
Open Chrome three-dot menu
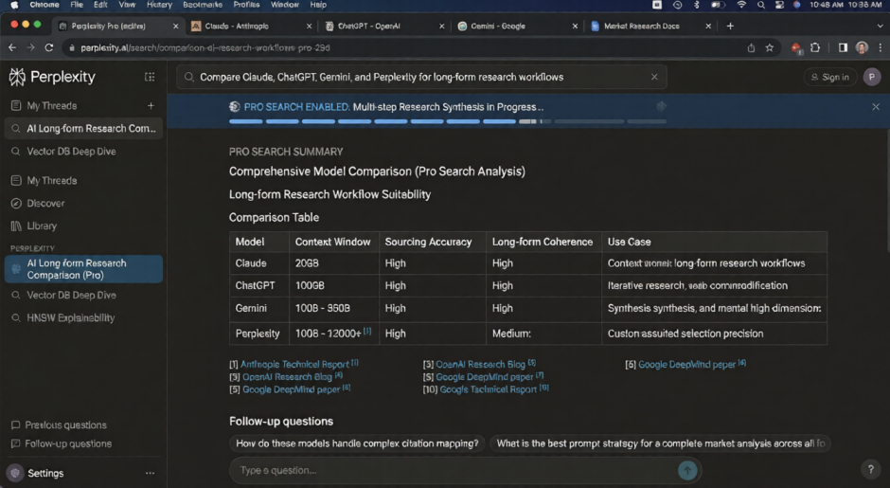point(881,47)
